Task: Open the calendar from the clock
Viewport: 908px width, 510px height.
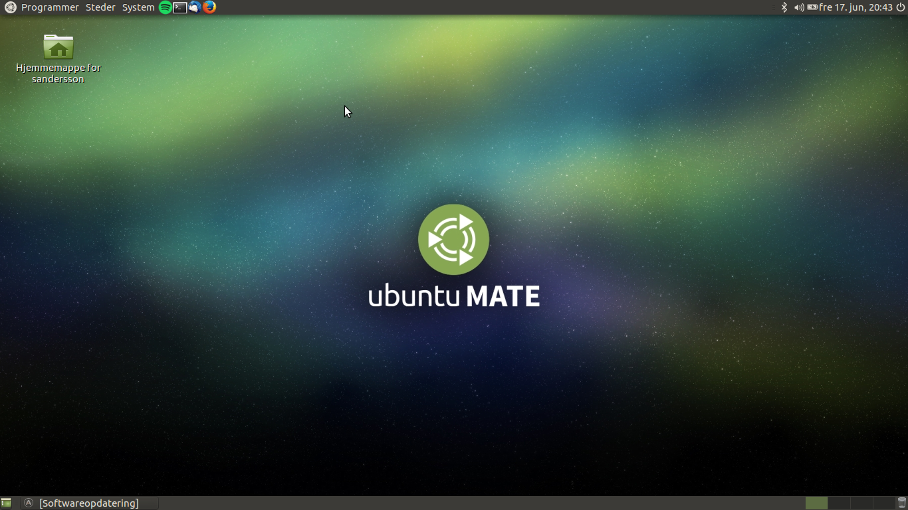Action: [855, 7]
